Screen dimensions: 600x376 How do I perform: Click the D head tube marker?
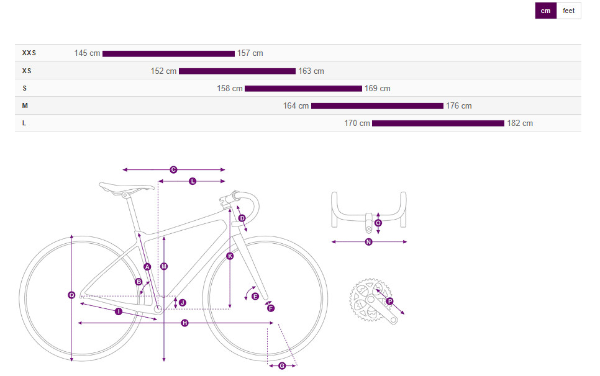(x=242, y=218)
